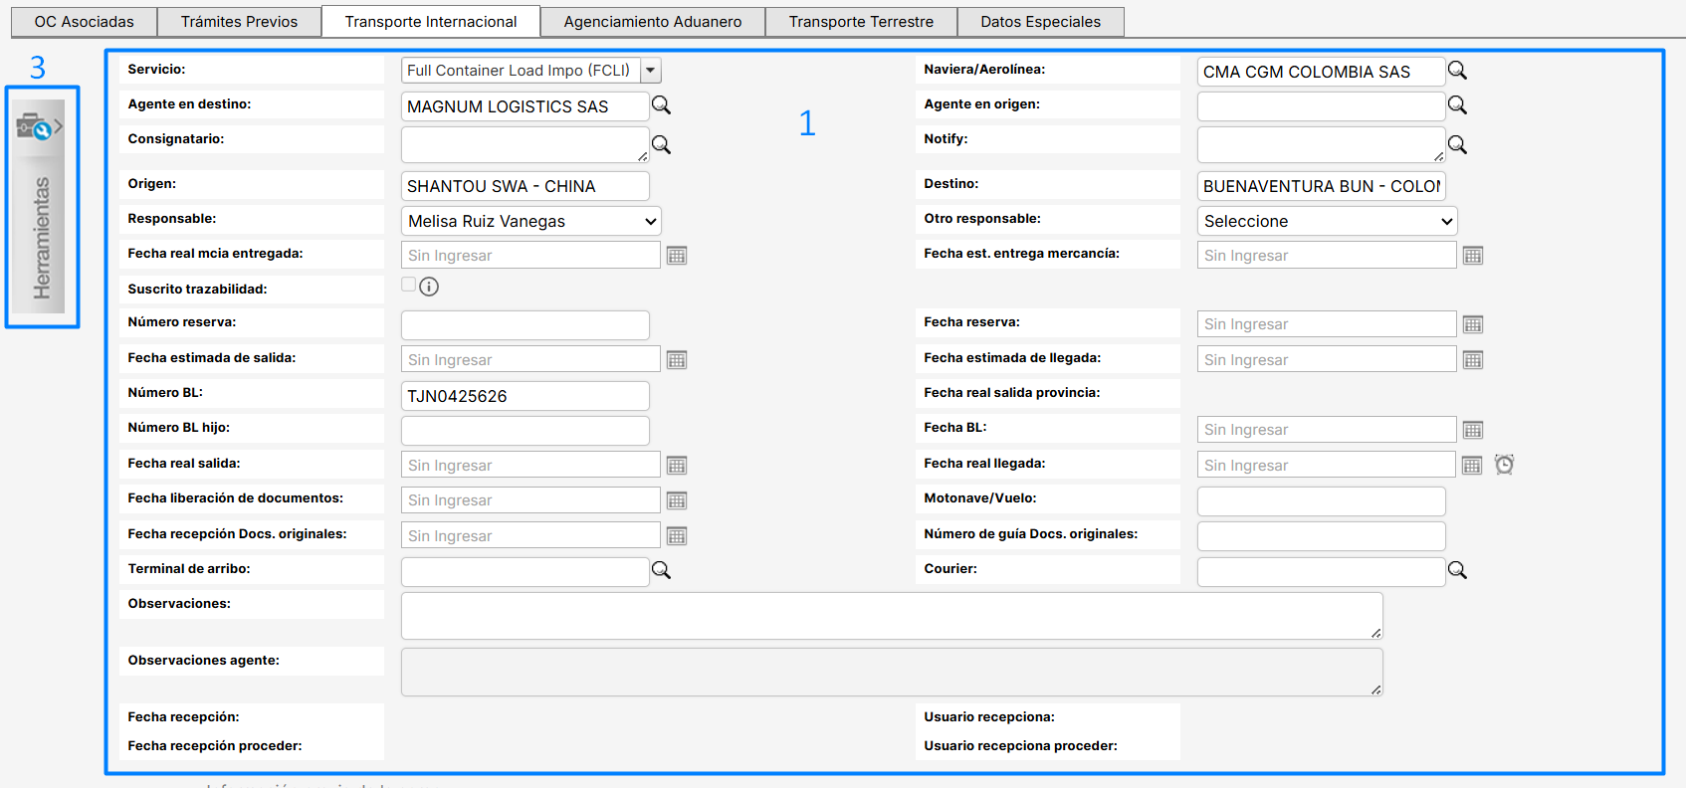Show info icon next to Suscrito trazabilidad
This screenshot has width=1686, height=788.
[429, 288]
